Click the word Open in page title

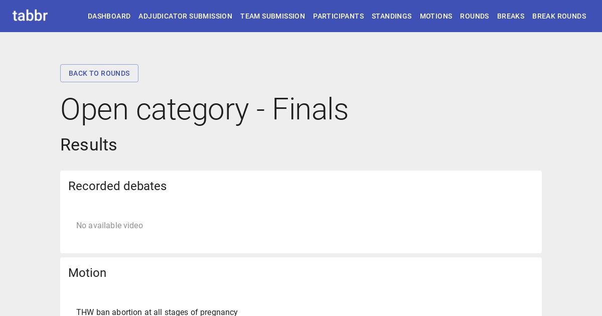point(94,109)
